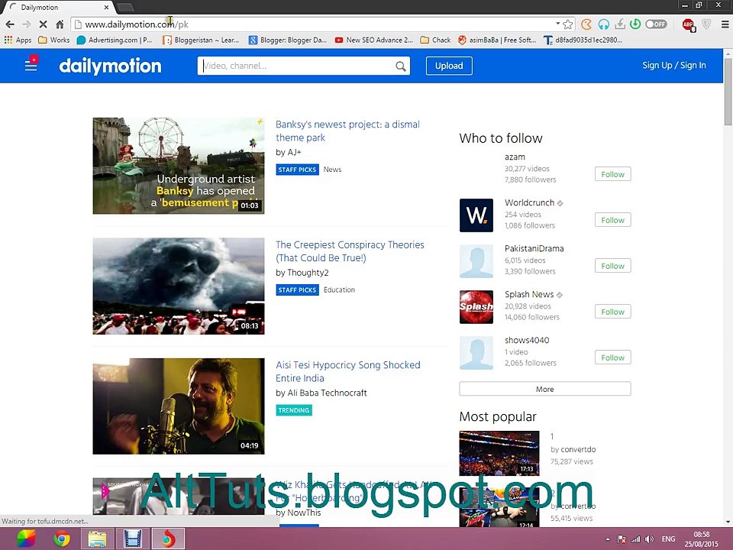The image size is (733, 550).
Task: Open Bloggeristan bookmark
Action: [x=201, y=40]
